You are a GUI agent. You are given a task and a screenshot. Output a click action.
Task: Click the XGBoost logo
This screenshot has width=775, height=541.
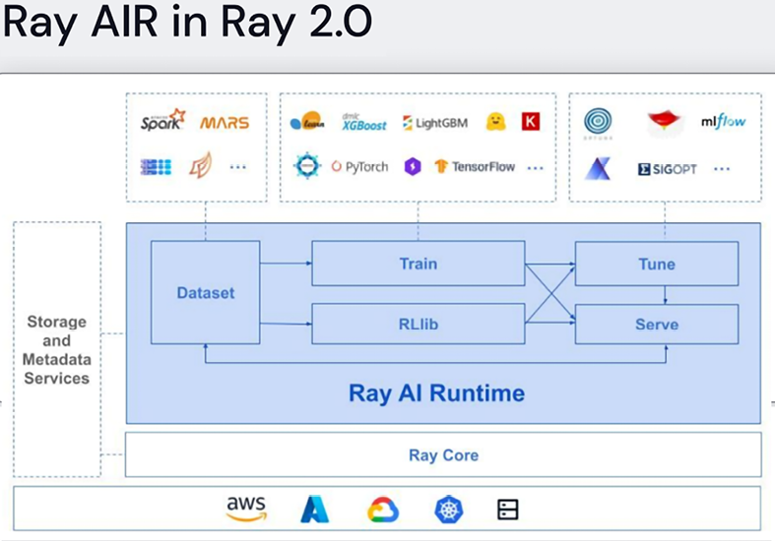click(x=363, y=122)
